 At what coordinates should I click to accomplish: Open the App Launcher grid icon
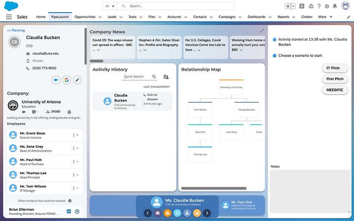pyautogui.click(x=9, y=17)
